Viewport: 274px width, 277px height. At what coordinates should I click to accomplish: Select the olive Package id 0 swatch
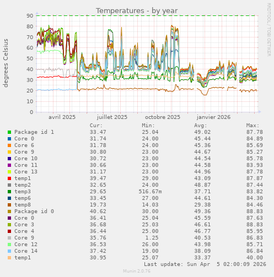9,211
